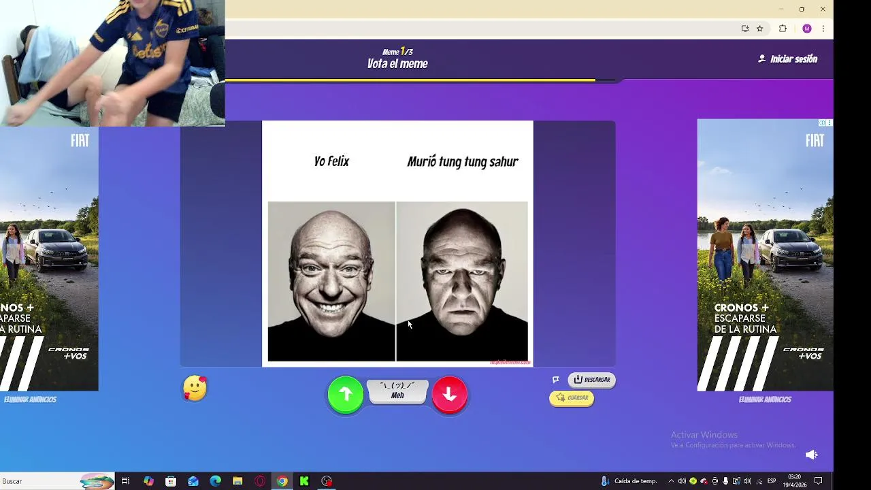
Task: Report the meme with the flag icon
Action: (556, 380)
